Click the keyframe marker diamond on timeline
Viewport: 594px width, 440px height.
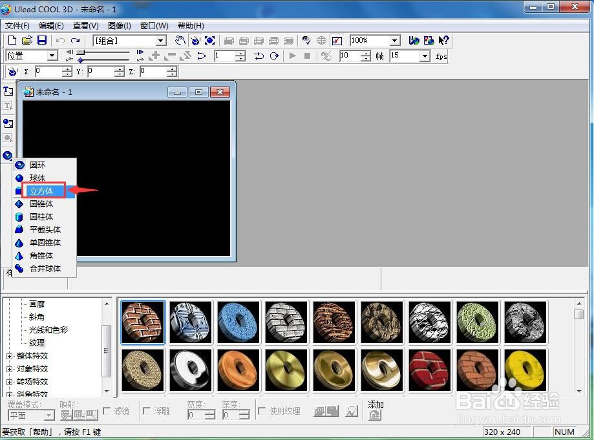click(x=80, y=60)
